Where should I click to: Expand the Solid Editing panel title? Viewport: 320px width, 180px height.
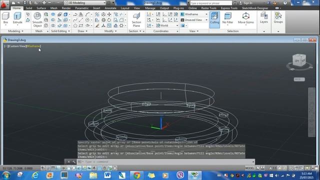click(60, 31)
